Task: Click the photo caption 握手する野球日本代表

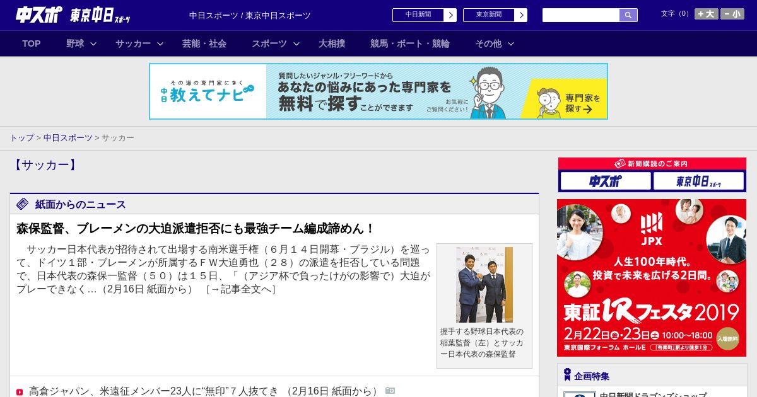Action: coord(482,343)
